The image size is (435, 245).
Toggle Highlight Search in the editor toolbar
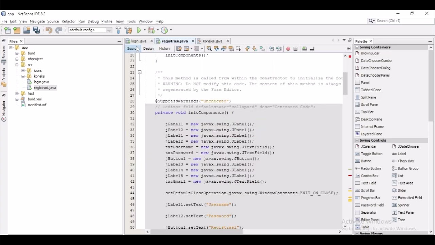tap(232, 49)
